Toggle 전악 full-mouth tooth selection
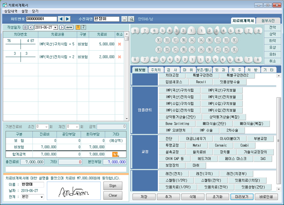This screenshot has width=284, height=205. coord(272,27)
